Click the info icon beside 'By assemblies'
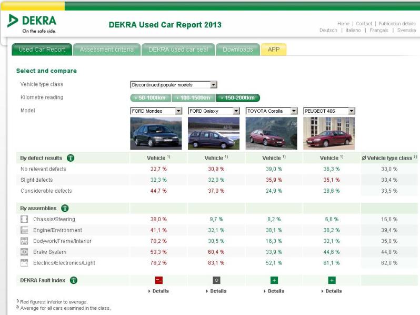The height and width of the screenshot is (315, 420). 65,208
